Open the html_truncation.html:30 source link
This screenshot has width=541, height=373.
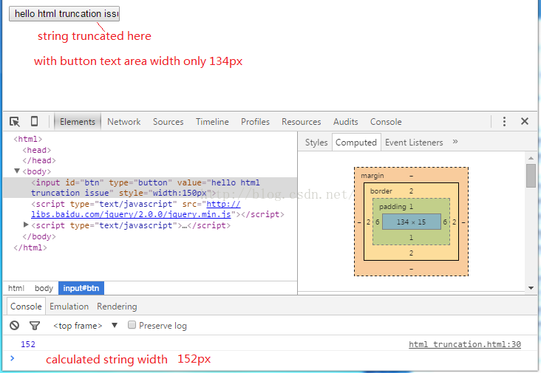pos(465,344)
